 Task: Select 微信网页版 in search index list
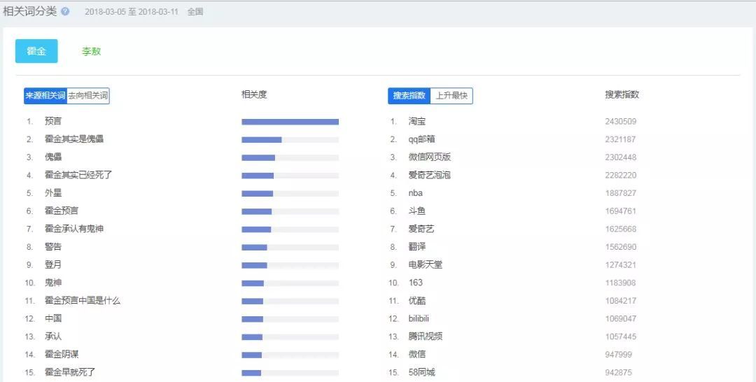point(430,157)
